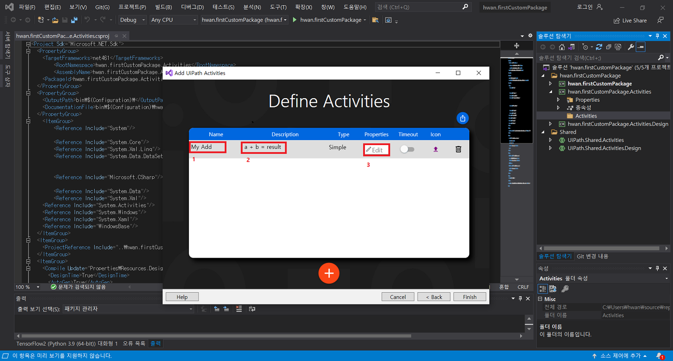This screenshot has height=361, width=673.
Task: Click the < Back button
Action: 434,297
